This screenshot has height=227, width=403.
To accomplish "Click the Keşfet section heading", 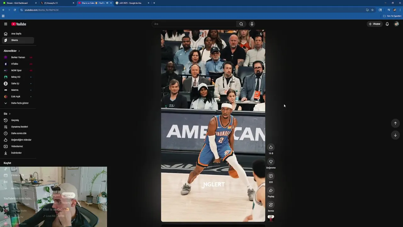I will tap(7, 163).
